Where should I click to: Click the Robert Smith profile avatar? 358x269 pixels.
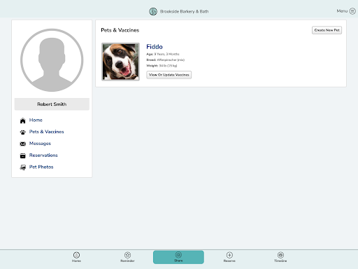click(52, 60)
